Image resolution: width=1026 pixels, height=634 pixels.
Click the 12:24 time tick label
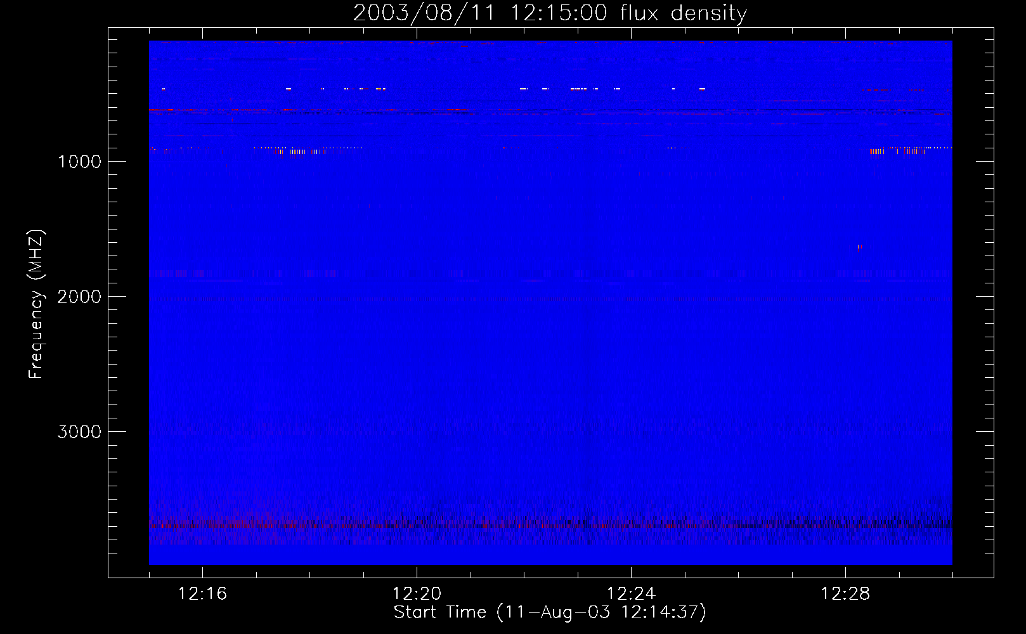pos(631,594)
